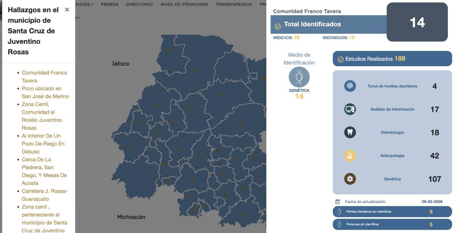Click the value 17 for Análisis de Información
The image size is (457, 233).
pos(435,109)
